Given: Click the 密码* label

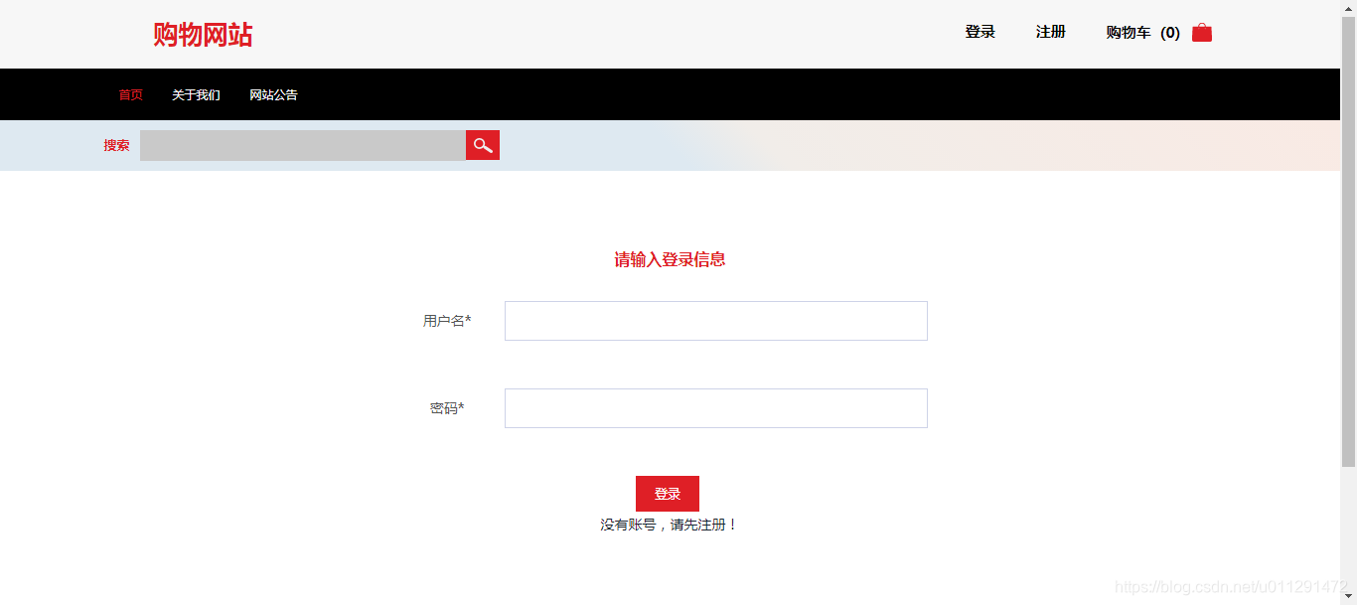Looking at the screenshot, I should click(447, 408).
